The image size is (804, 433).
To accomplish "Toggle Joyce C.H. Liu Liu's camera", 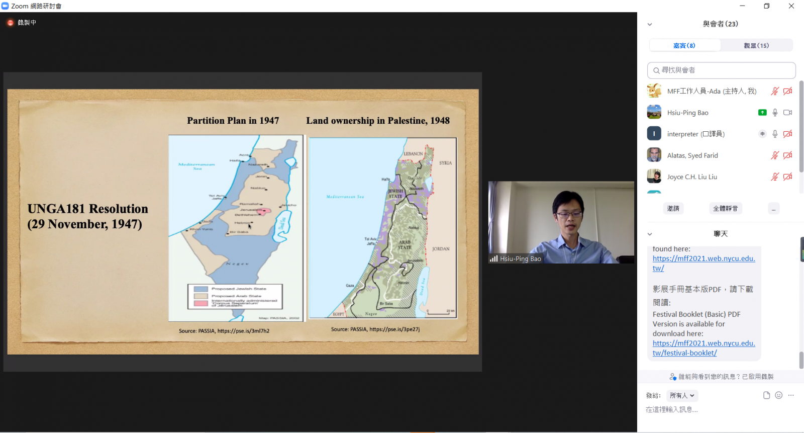I will (787, 177).
